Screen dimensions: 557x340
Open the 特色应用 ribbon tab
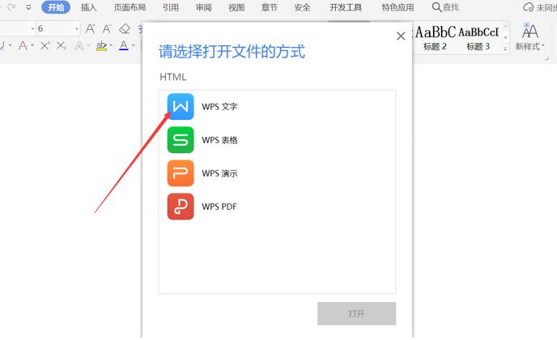pyautogui.click(x=398, y=7)
